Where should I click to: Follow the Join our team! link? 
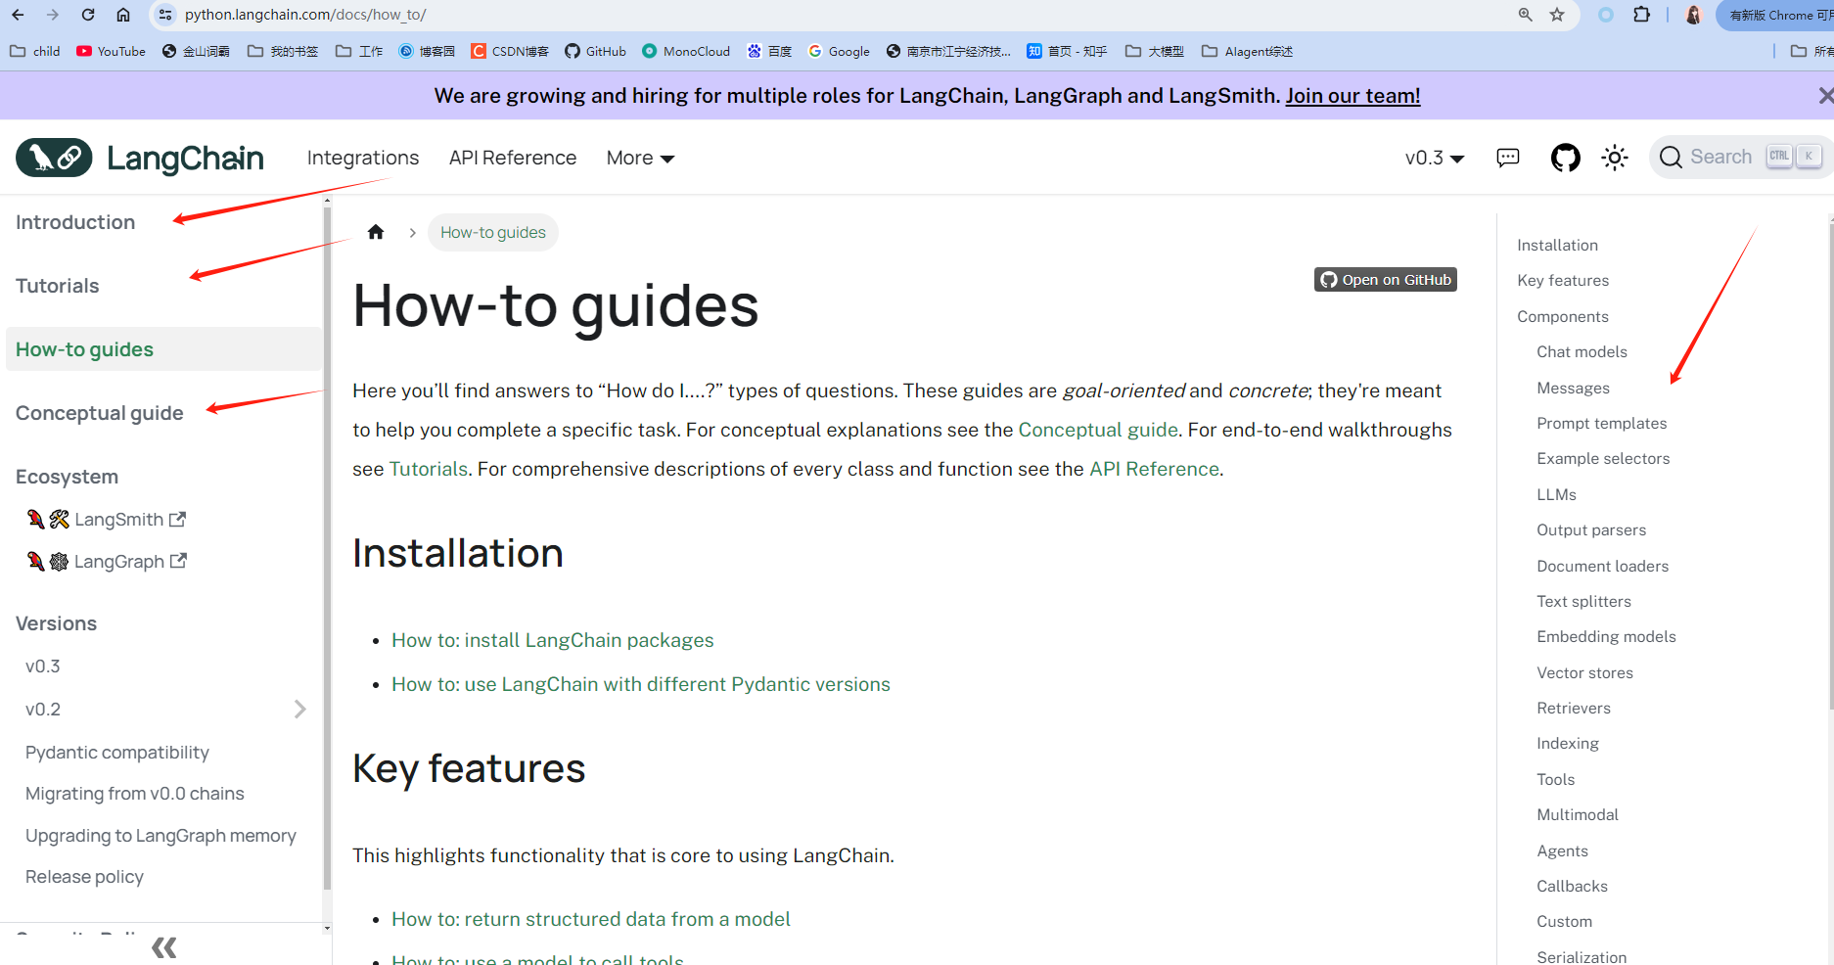coord(1353,96)
